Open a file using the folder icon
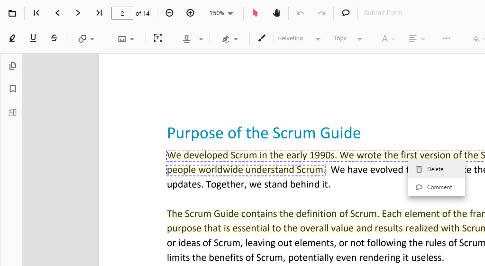485x266 pixels. [x=12, y=13]
